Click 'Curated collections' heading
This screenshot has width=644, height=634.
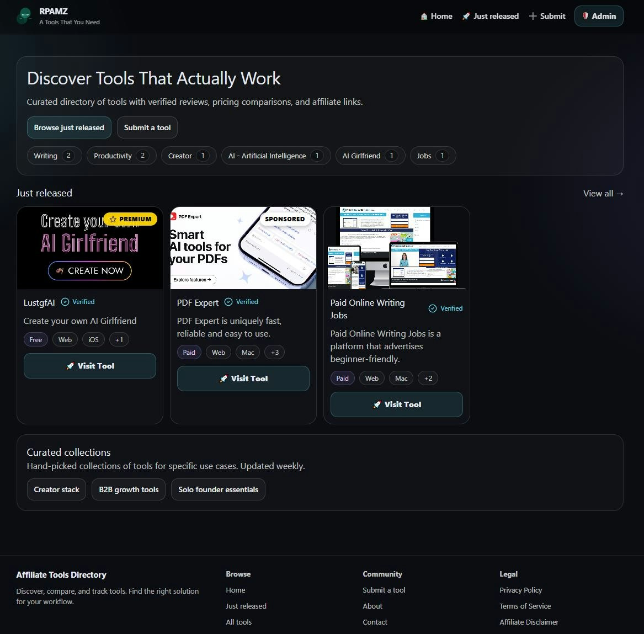coord(68,452)
